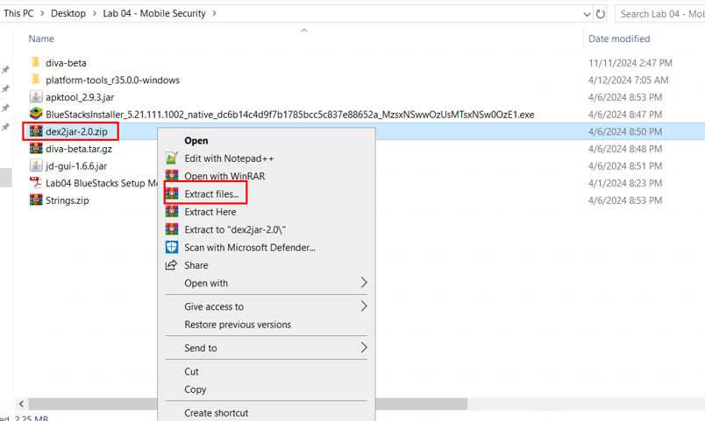
Task: Navigate to Desktop breadcrumb
Action: (x=68, y=13)
